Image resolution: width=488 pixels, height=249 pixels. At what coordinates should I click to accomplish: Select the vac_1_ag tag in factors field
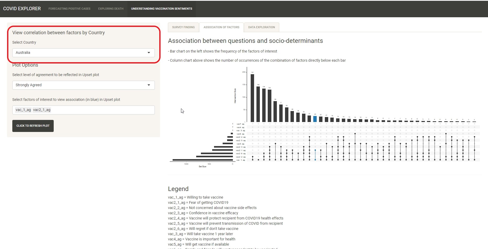(x=23, y=110)
